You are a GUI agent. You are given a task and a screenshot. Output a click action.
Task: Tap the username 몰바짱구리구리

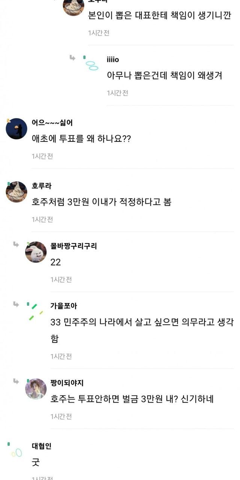point(73,246)
